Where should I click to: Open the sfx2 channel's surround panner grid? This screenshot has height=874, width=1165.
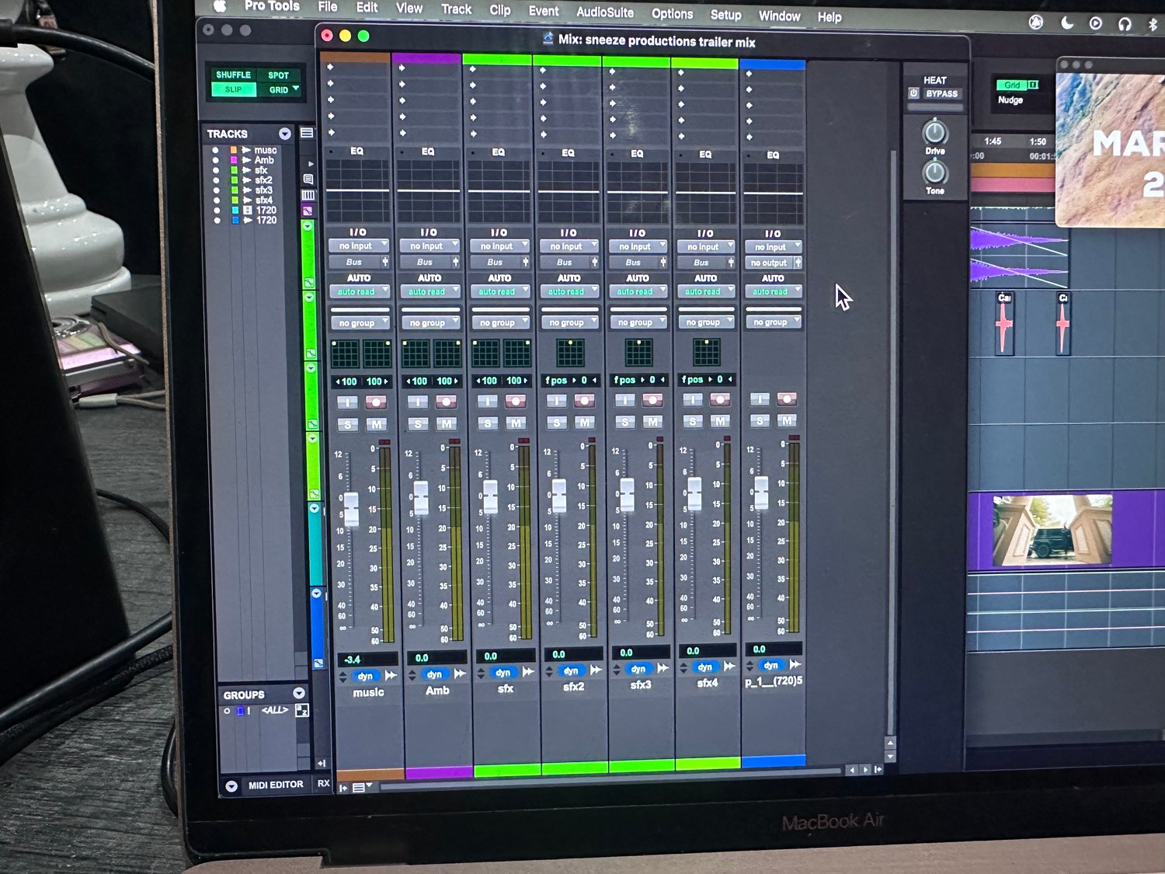point(570,353)
